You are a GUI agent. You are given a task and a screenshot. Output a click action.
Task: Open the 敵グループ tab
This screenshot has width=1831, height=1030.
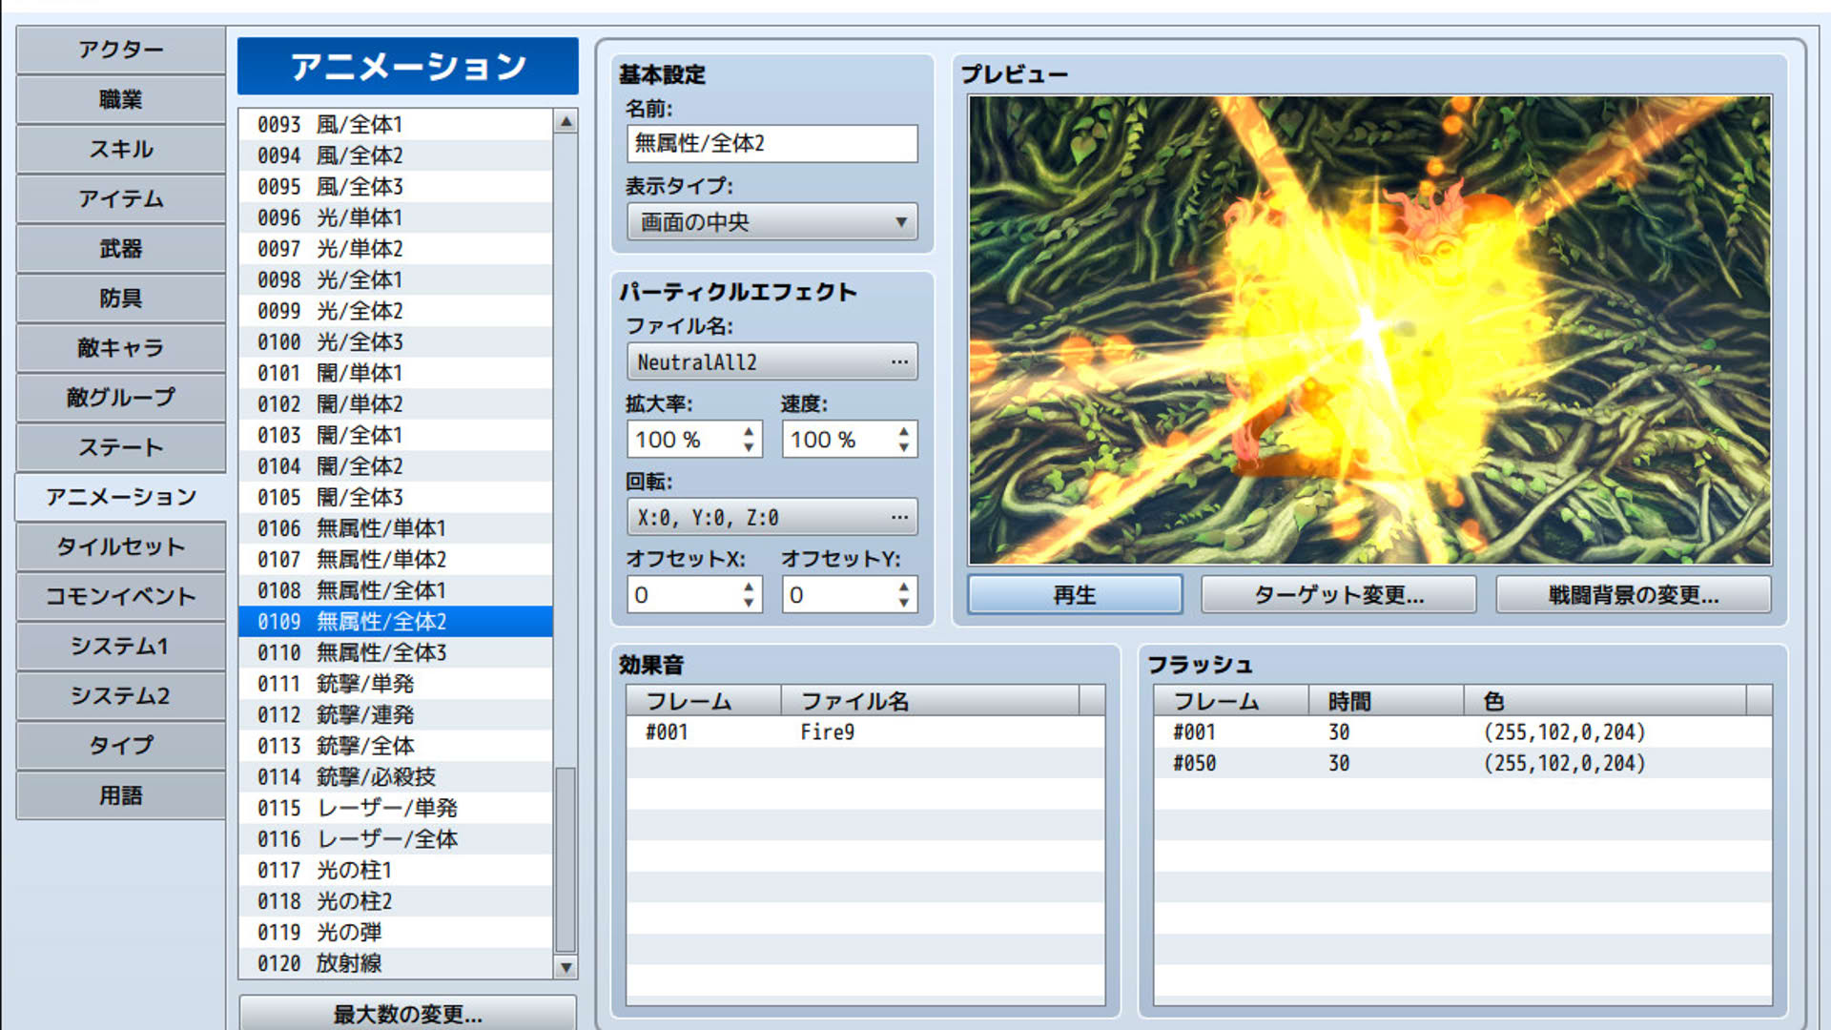121,397
